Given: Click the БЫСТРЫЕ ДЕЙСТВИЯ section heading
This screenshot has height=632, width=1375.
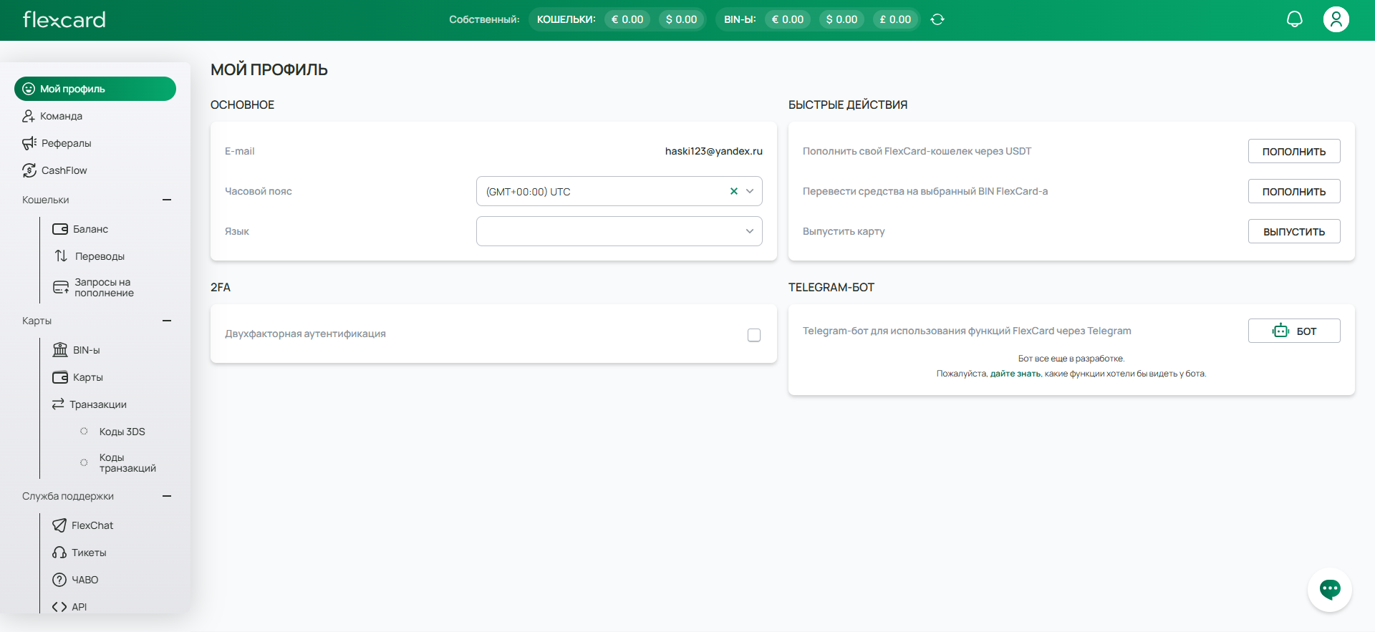Looking at the screenshot, I should point(848,104).
